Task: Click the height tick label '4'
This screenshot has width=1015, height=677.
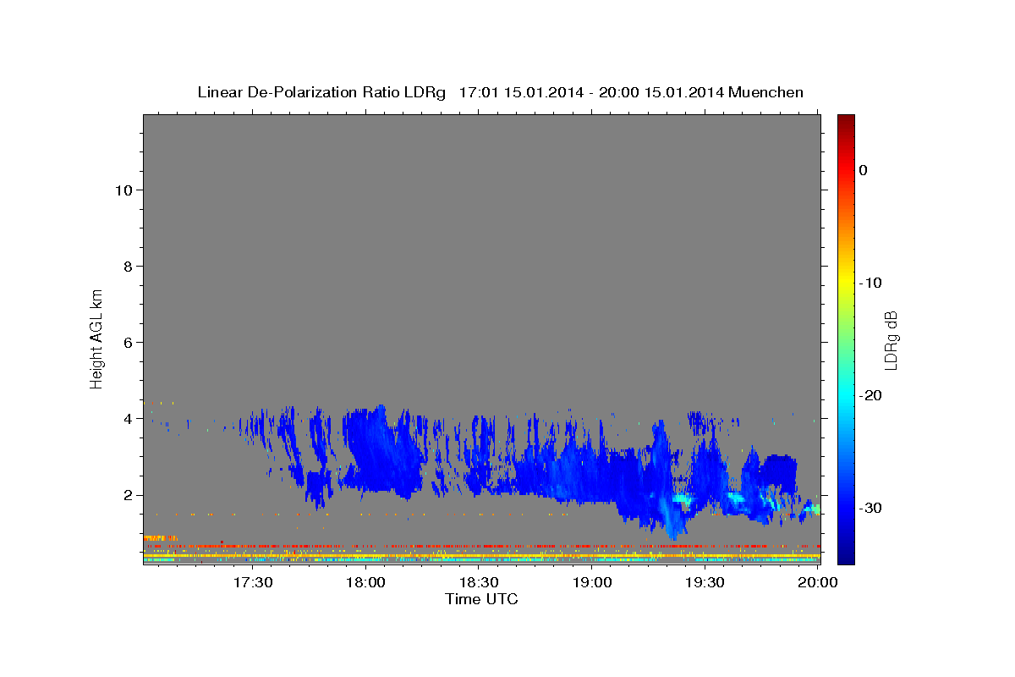Action: (126, 418)
